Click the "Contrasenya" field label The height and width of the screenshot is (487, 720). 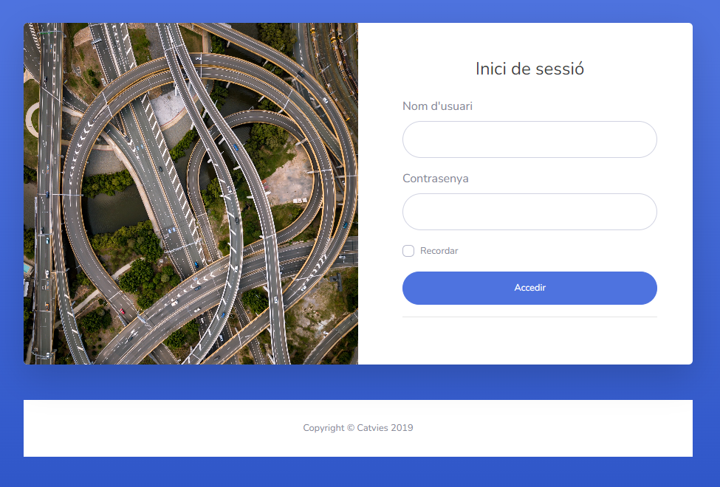point(435,179)
